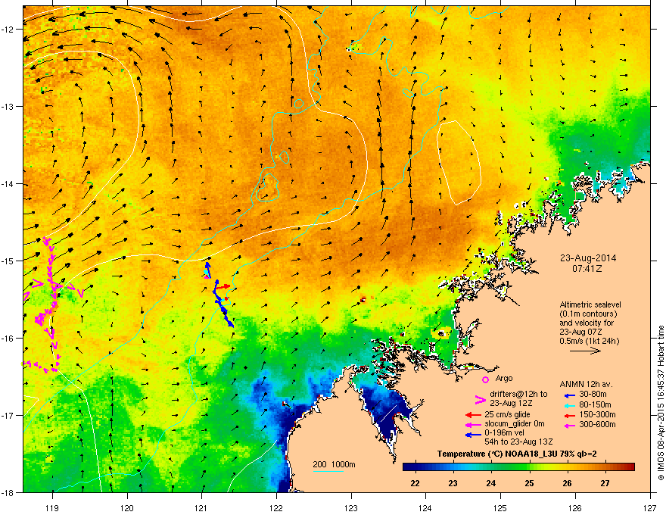Click the vertical IMOS Hobart time credit
Screen dimensions: 666x515
pos(661,403)
